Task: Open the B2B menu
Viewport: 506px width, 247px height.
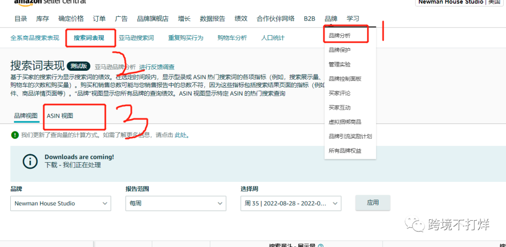Action: click(310, 18)
